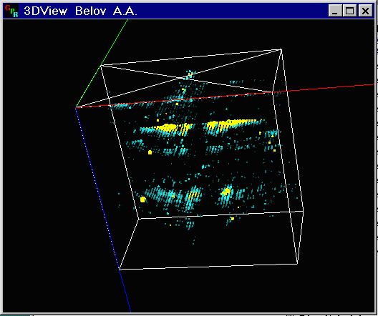Minimize the 3DView window
This screenshot has height=316, width=378.
(335, 11)
